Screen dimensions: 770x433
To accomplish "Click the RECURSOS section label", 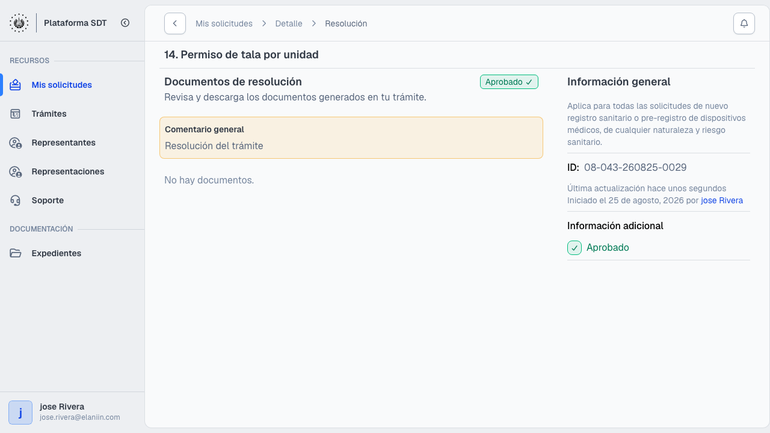I will [x=29, y=61].
